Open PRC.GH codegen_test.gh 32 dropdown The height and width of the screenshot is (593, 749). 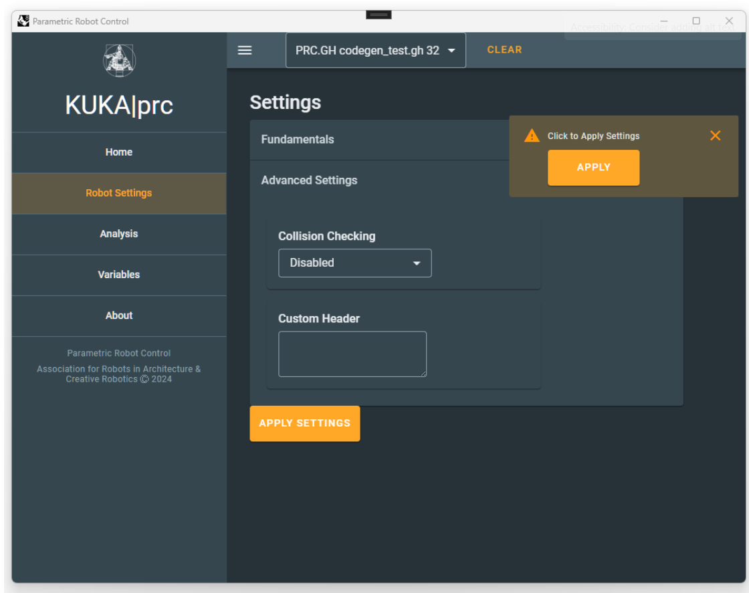(x=375, y=51)
